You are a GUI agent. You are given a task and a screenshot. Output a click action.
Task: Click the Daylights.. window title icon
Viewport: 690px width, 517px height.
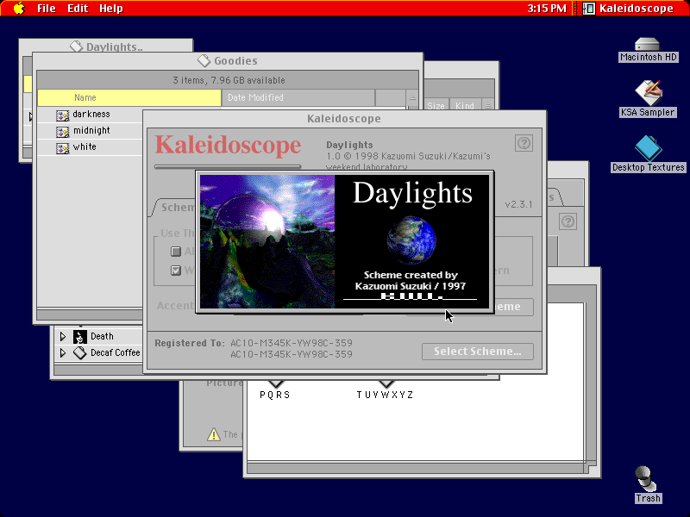pyautogui.click(x=76, y=47)
